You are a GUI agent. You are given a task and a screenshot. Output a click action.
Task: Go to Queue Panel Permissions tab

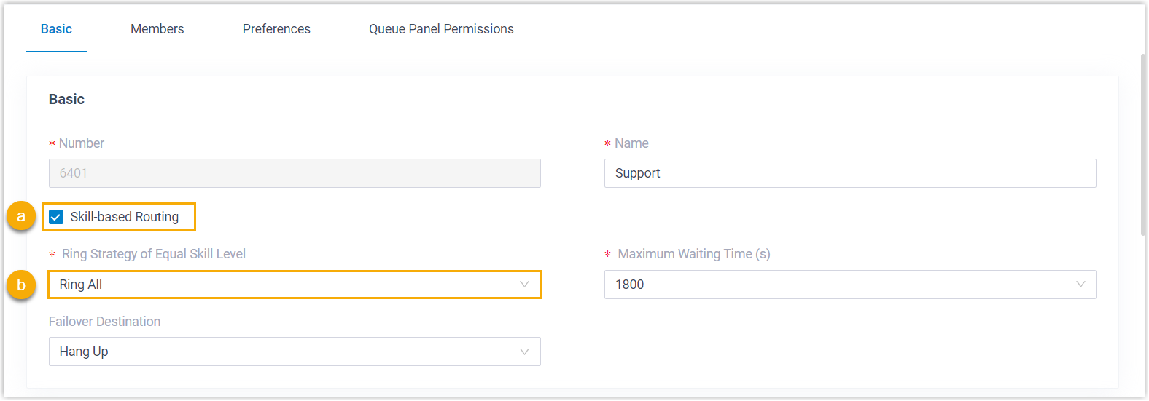point(441,29)
